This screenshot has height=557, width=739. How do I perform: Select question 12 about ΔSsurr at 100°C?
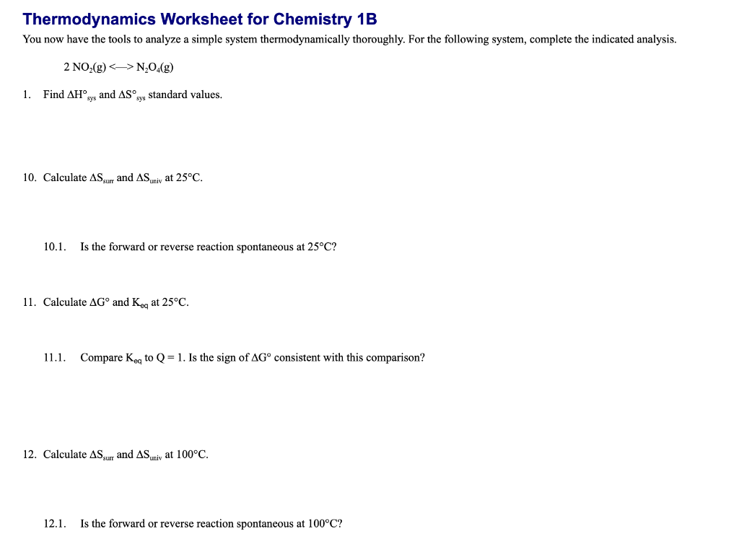tap(115, 455)
